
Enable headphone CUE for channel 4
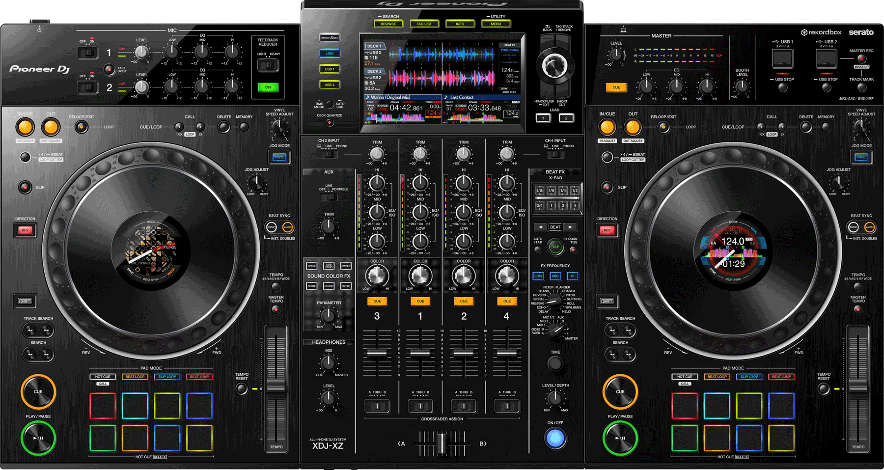(x=507, y=301)
